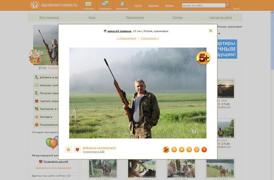Open the Discussions chat bubbles icon

pyautogui.click(x=105, y=4)
